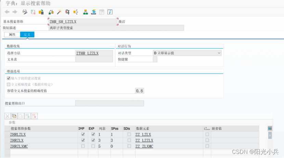Activate the search help with the magic wand icon
This screenshot has width=284, height=158.
coord(59,12)
